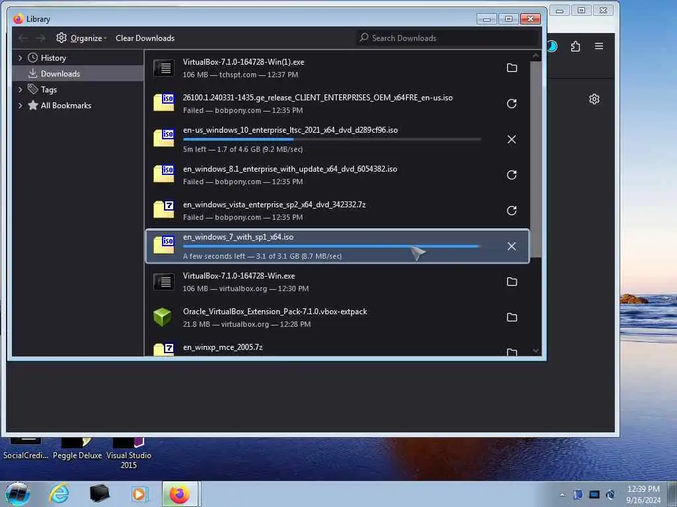Image resolution: width=677 pixels, height=507 pixels.
Task: Show hidden system tray icons
Action: pos(562,494)
